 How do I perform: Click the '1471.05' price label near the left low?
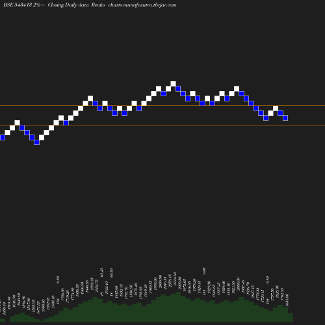pyautogui.click(x=38, y=307)
